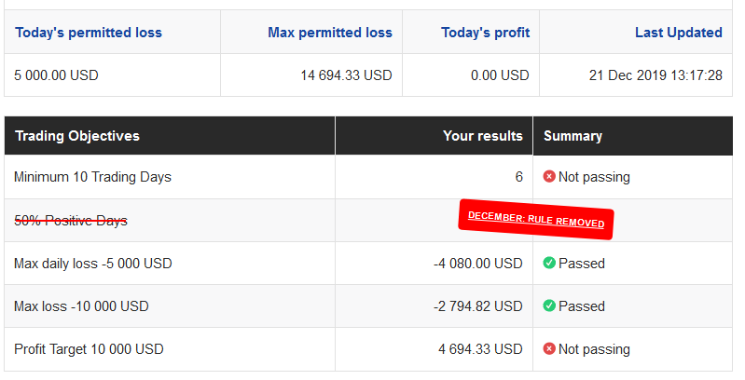
Task: Click the Today's permitted loss header
Action: [89, 33]
